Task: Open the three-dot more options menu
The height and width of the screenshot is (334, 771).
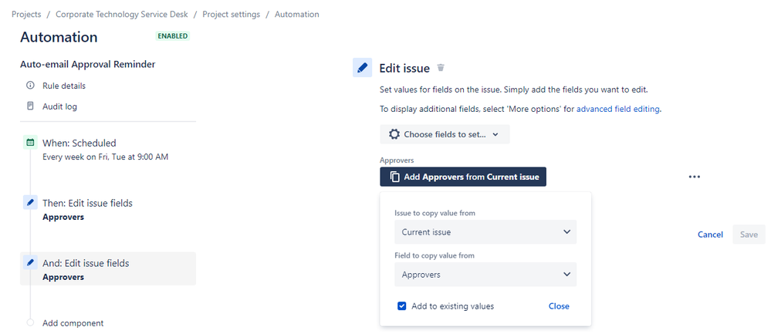Action: pos(695,177)
